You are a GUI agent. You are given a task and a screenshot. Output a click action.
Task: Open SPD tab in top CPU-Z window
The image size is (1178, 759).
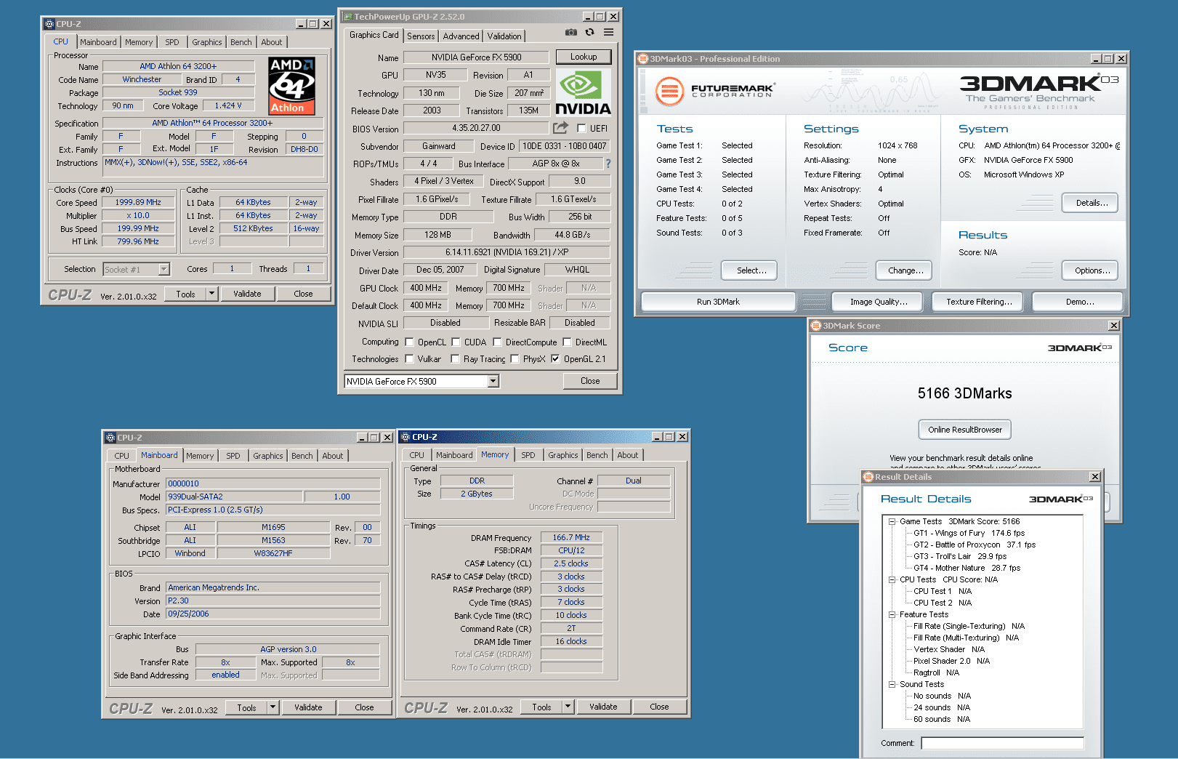point(172,42)
